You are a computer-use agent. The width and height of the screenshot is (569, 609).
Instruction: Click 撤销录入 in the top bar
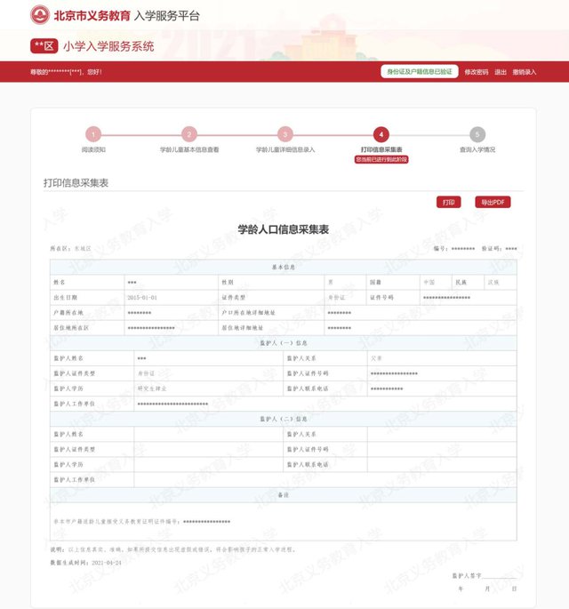(525, 72)
